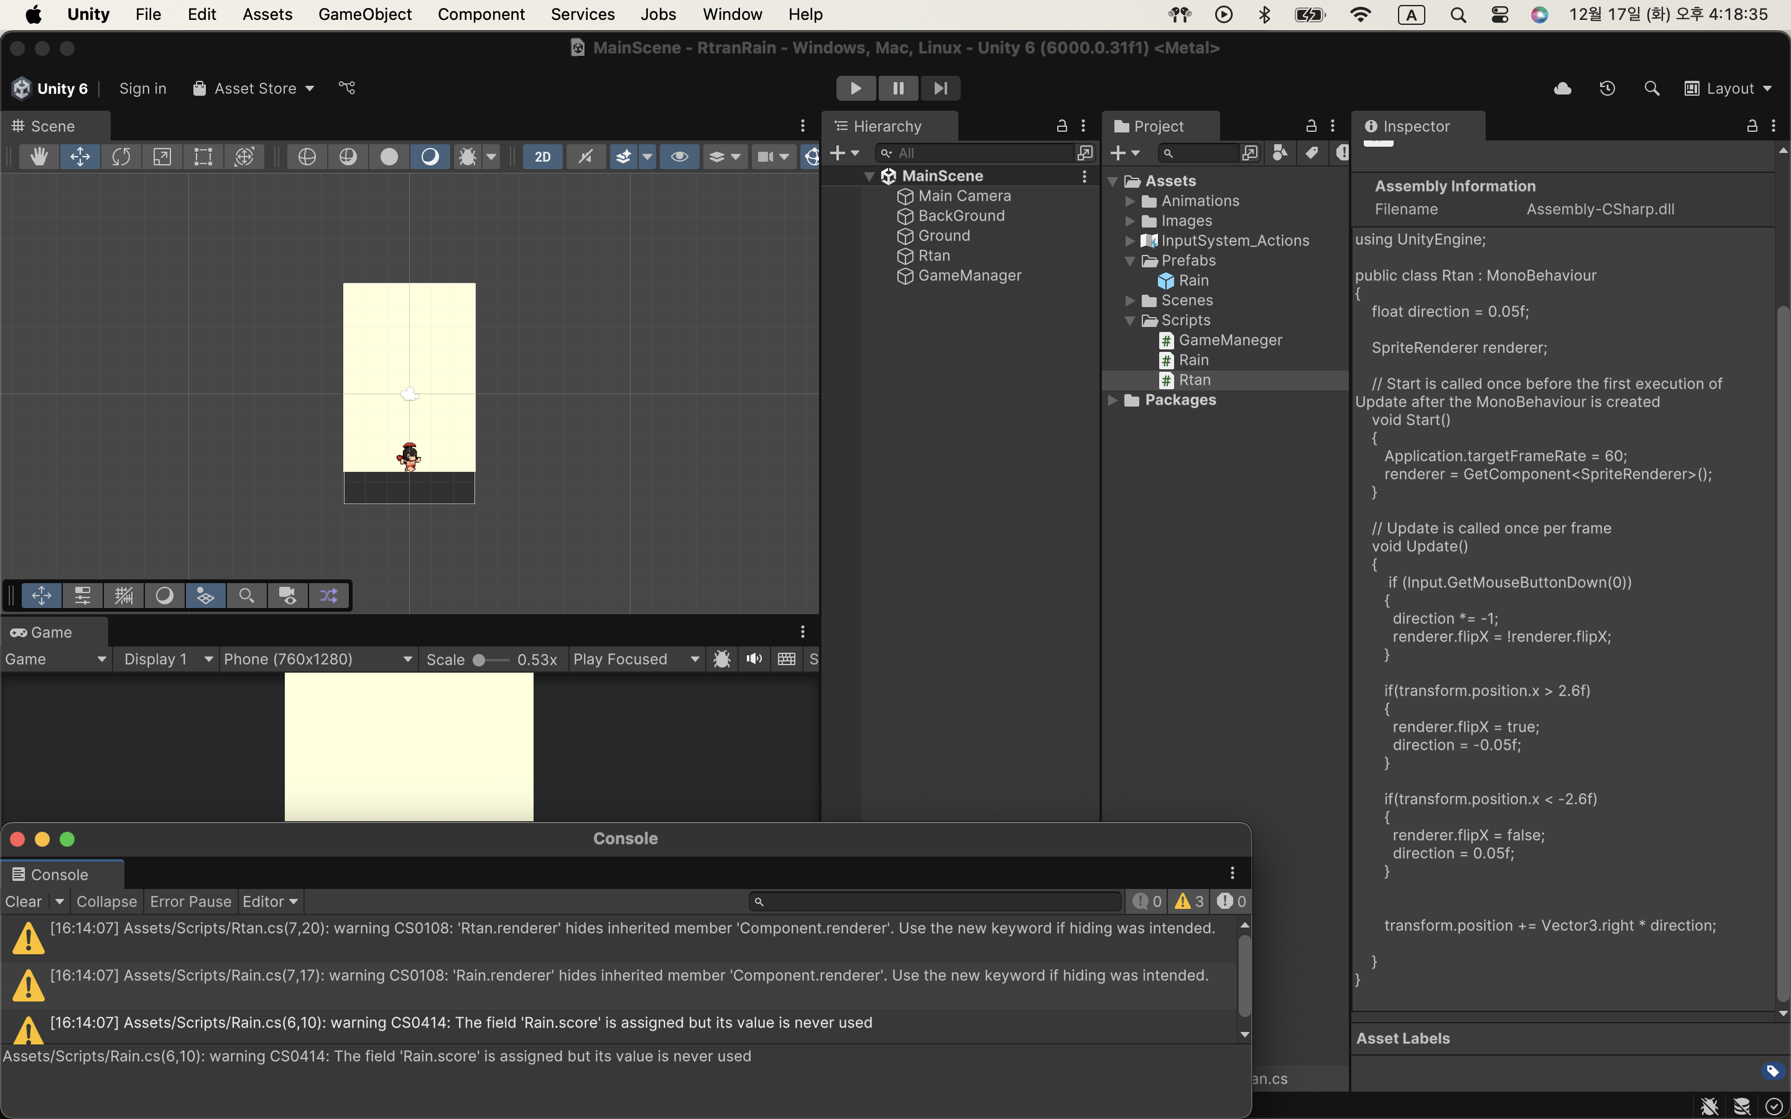Click camera view overlay icon in Scene
The width and height of the screenshot is (1791, 1119).
click(287, 595)
